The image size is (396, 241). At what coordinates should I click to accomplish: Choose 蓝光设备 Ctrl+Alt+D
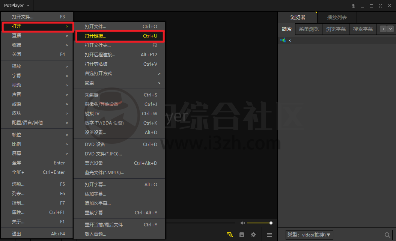click(x=119, y=163)
